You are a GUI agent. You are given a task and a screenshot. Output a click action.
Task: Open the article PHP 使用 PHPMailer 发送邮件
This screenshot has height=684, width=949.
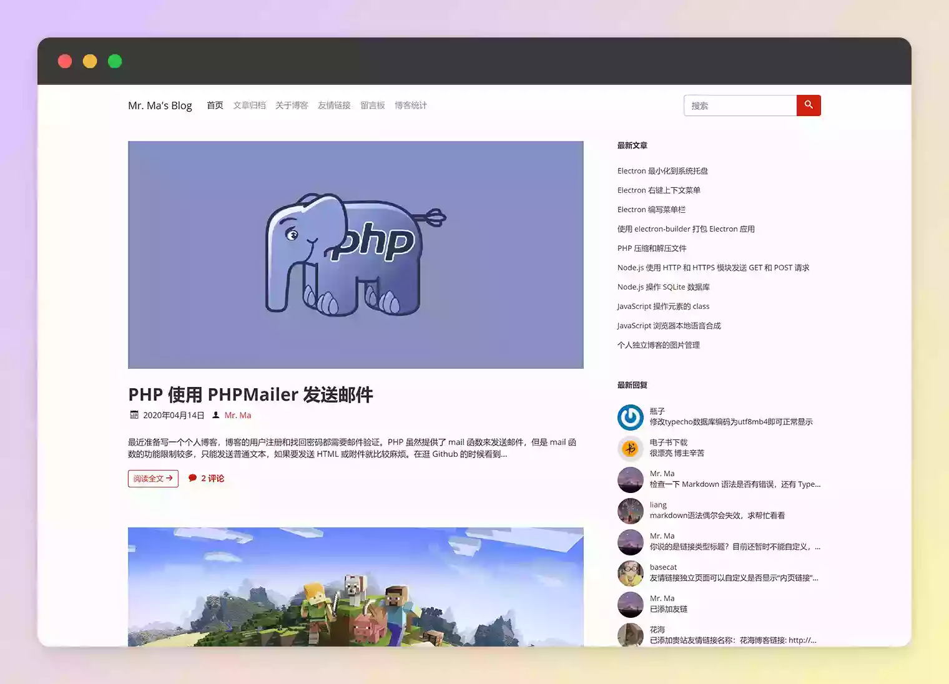point(250,394)
